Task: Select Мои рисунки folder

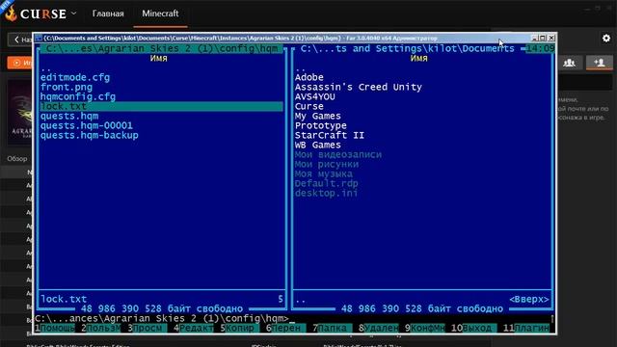Action: pyautogui.click(x=327, y=164)
